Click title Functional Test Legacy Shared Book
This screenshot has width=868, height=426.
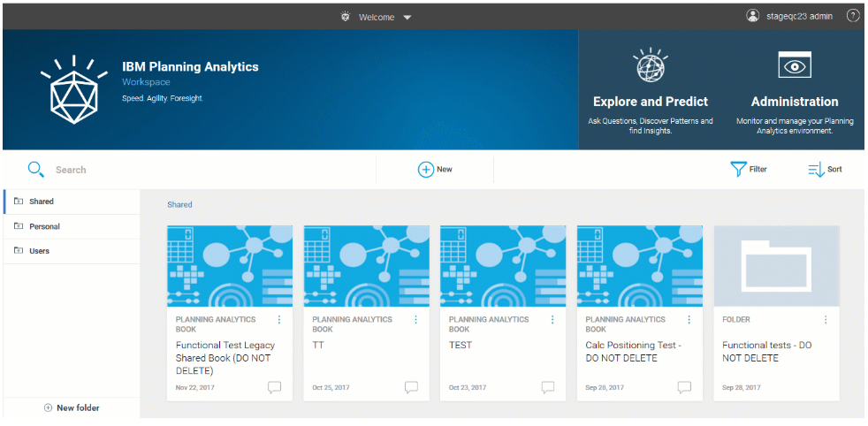[225, 358]
